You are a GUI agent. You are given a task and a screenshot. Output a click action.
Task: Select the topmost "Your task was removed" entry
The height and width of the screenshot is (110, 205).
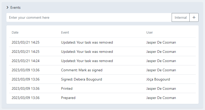coord(87,42)
